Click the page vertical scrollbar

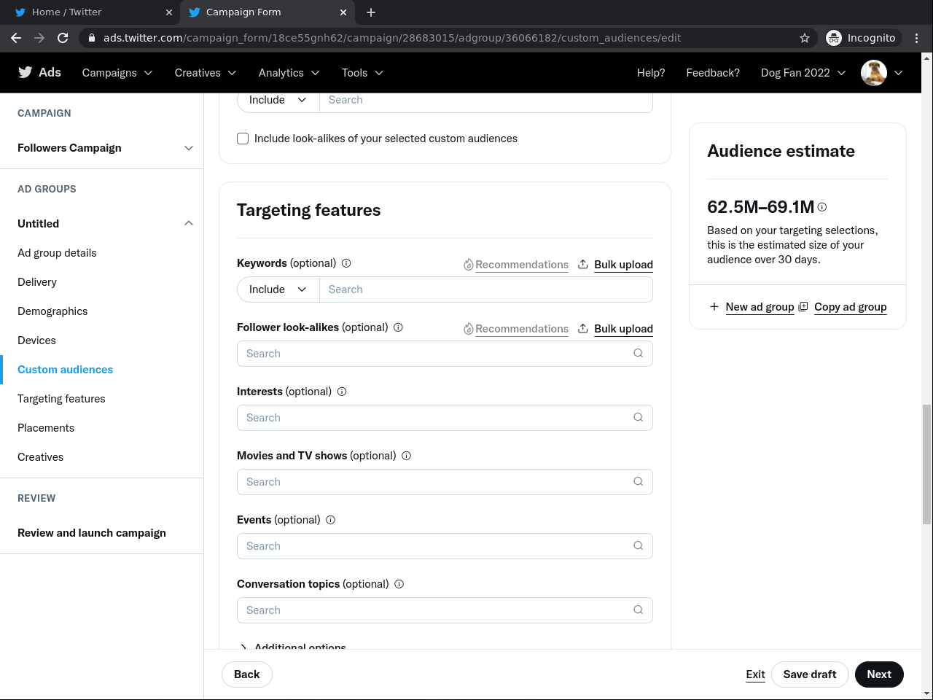[x=926, y=464]
